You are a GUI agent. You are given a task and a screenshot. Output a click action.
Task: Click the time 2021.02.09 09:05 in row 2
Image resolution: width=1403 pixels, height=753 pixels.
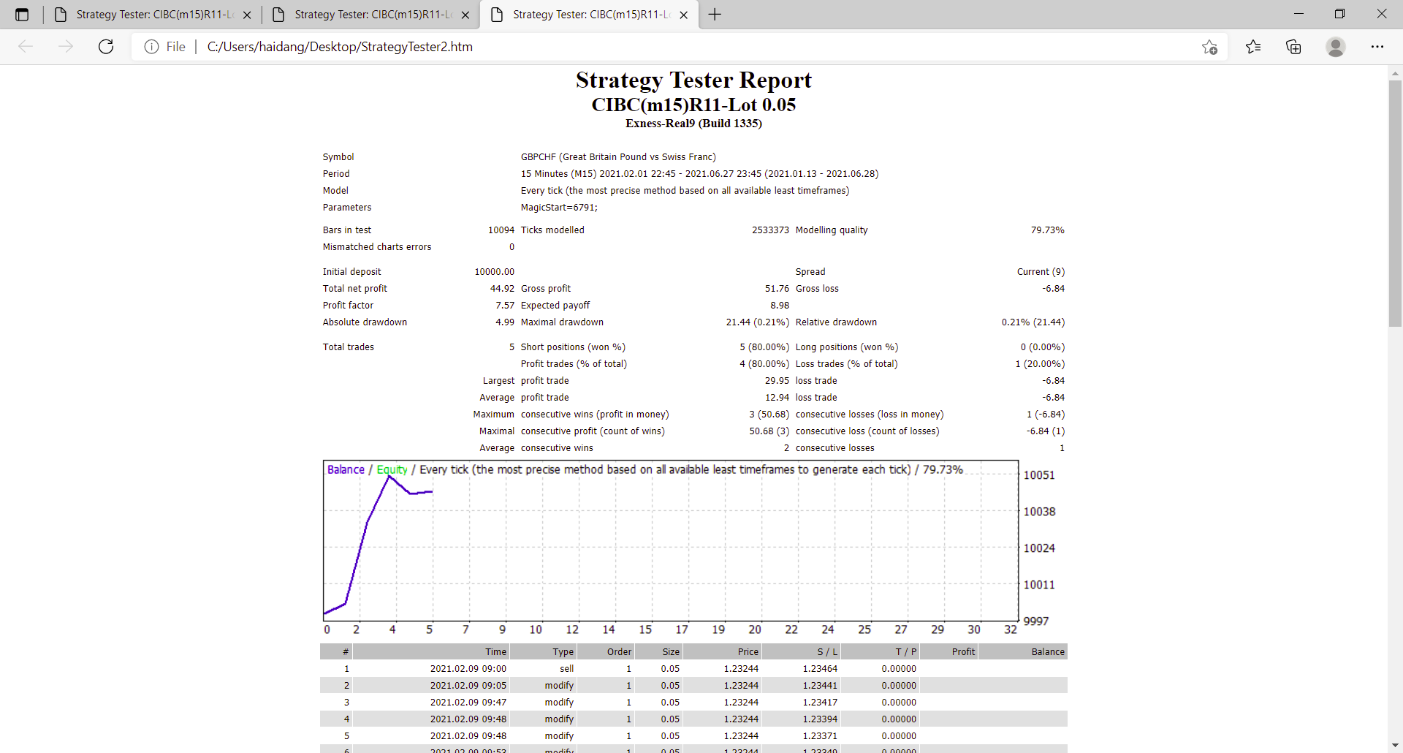coord(468,686)
